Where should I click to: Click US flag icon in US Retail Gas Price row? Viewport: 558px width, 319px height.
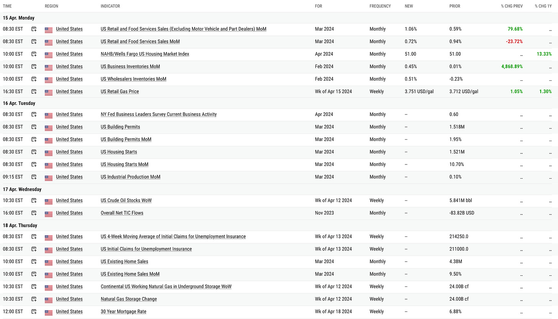tap(49, 92)
